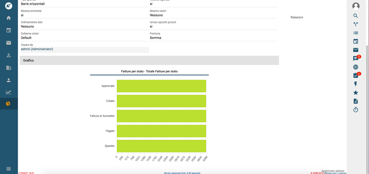
Task: Click the Spedito bar in chart
Action: click(x=162, y=146)
